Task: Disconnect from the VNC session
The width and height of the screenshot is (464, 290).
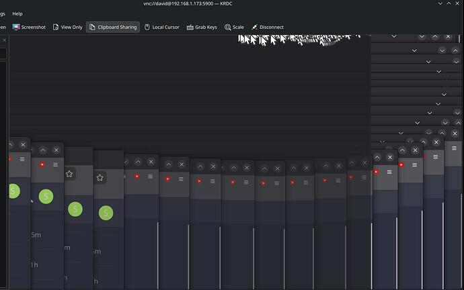Action: pos(267,28)
